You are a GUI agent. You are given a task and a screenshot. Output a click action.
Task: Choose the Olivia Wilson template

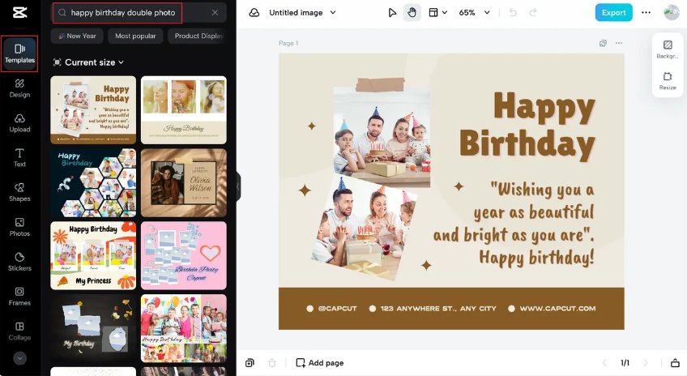pyautogui.click(x=184, y=183)
